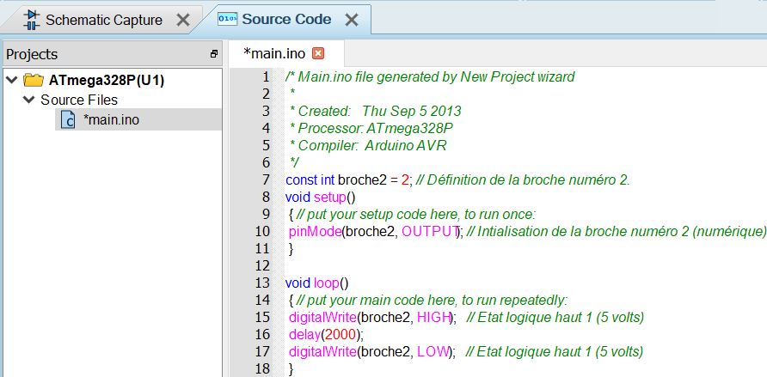This screenshot has height=377, width=767.
Task: Place cursor on the delay(2000) line
Action: (x=326, y=334)
